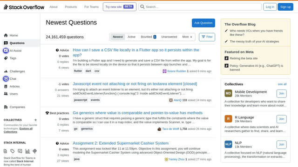Click the generics tag
This screenshot has height=167, width=298.
point(87,129)
